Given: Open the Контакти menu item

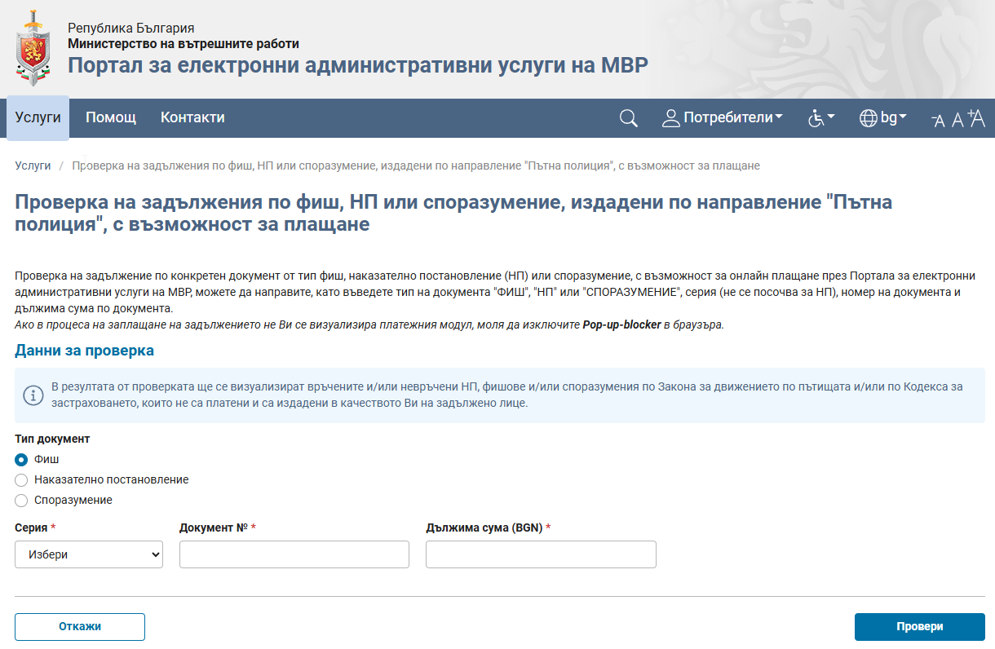Looking at the screenshot, I should click(192, 117).
